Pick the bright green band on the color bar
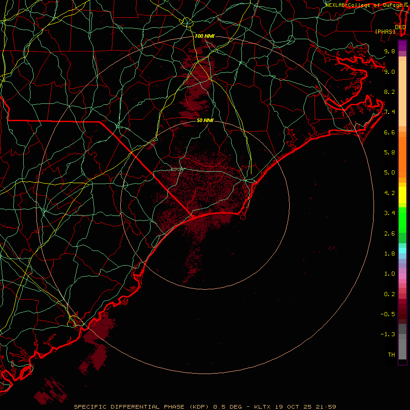410x410 pixels. [x=402, y=220]
